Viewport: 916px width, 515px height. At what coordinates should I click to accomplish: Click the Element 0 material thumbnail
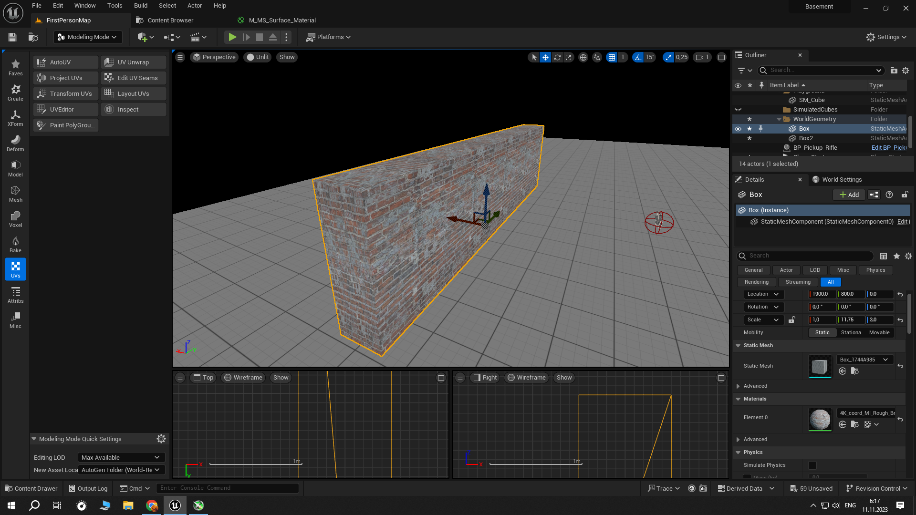[x=820, y=419]
